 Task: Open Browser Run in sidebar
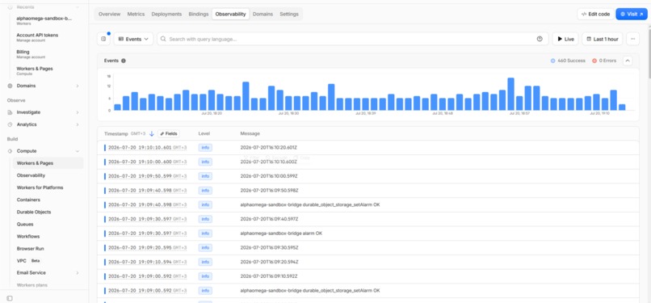click(30, 249)
